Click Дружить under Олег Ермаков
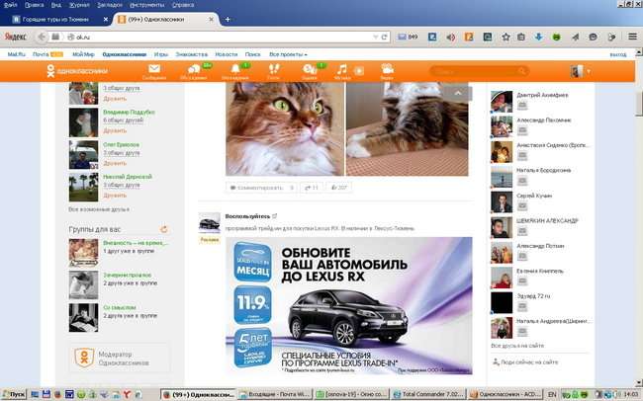The width and height of the screenshot is (643, 401). [115, 163]
